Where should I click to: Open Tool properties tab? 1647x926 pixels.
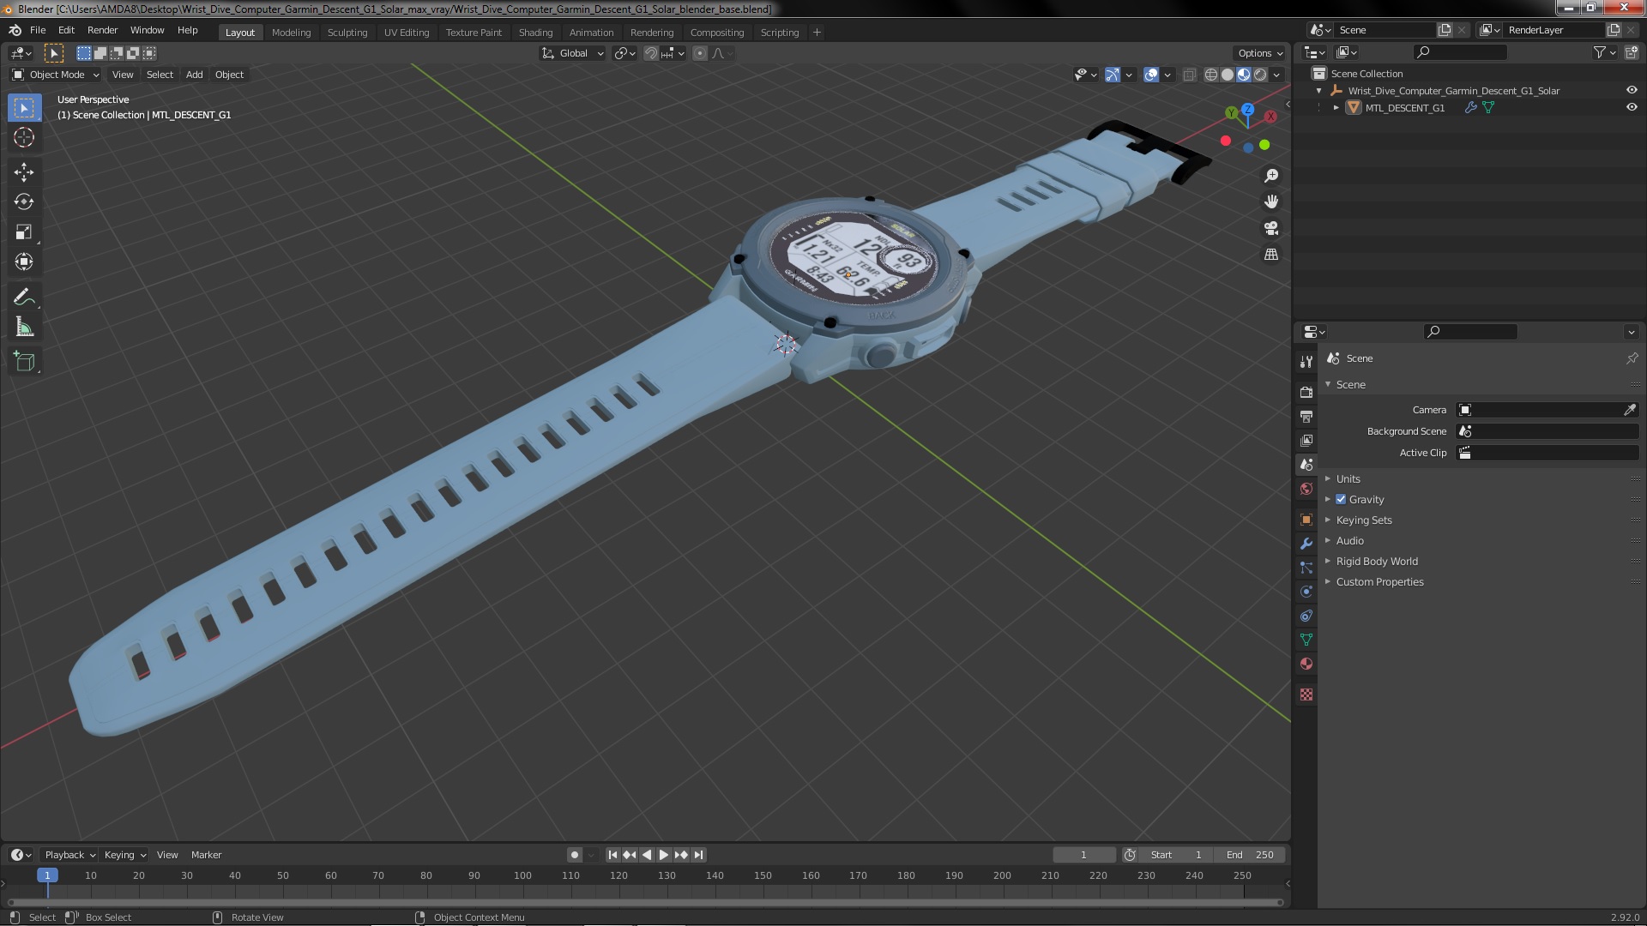pyautogui.click(x=1306, y=362)
